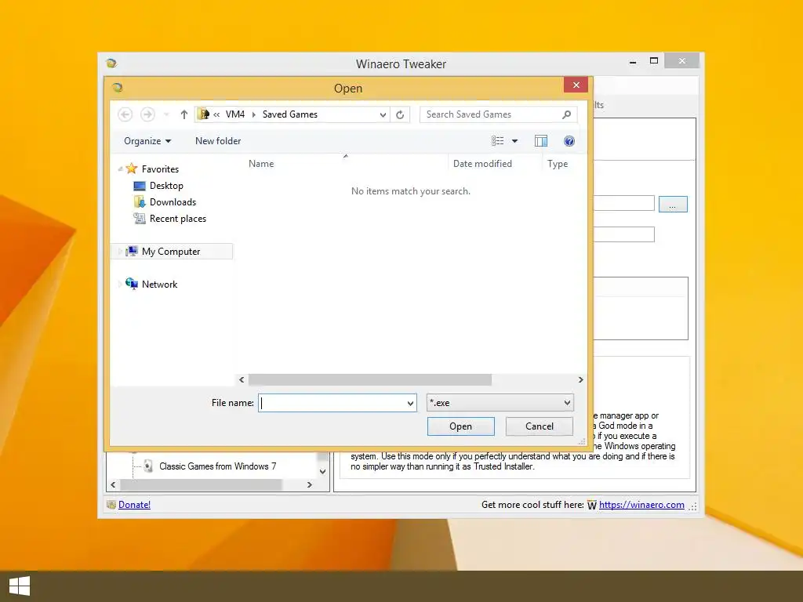Select Downloads in Favorites
The image size is (803, 602).
coord(173,202)
